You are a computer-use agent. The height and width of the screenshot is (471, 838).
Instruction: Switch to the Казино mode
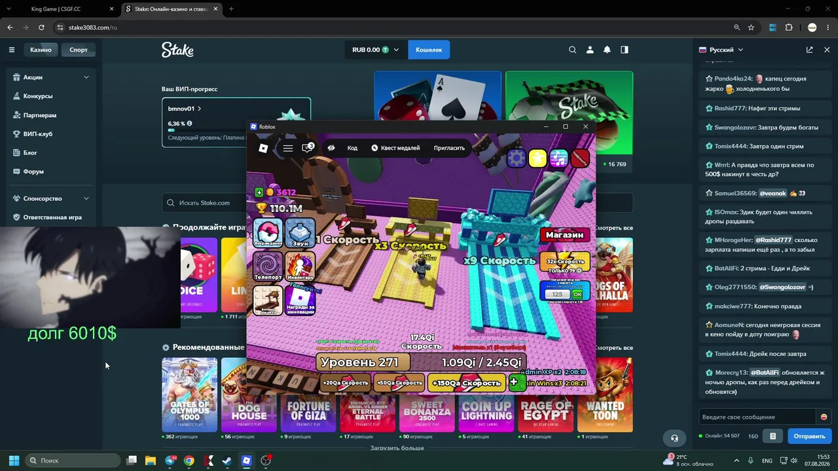point(41,50)
